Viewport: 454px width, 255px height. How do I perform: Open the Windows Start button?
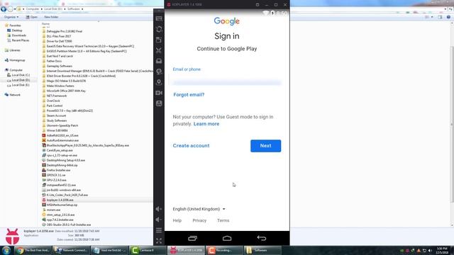coord(6,250)
